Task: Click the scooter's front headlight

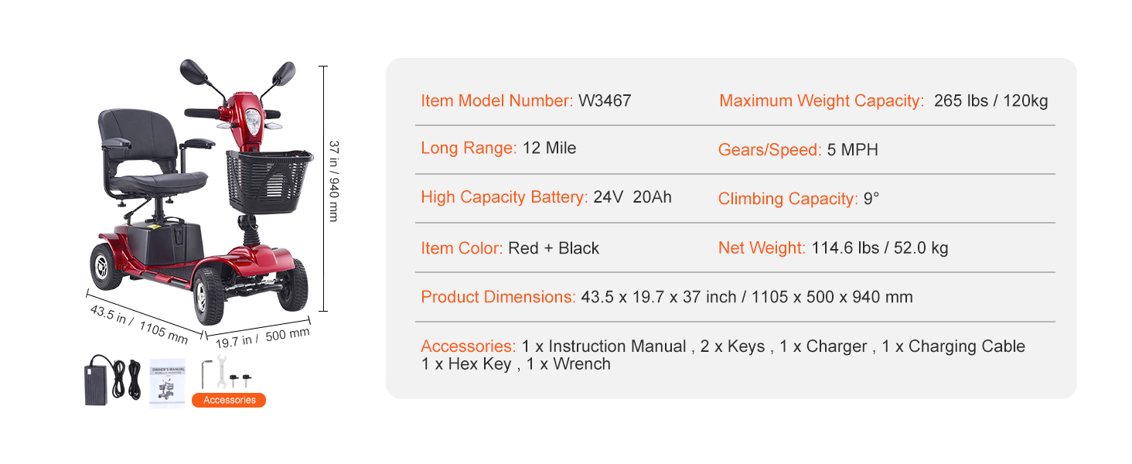Action: (x=252, y=121)
